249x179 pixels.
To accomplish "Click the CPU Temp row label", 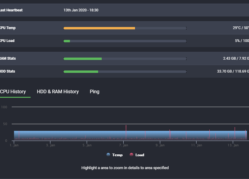I will pos(8,28).
